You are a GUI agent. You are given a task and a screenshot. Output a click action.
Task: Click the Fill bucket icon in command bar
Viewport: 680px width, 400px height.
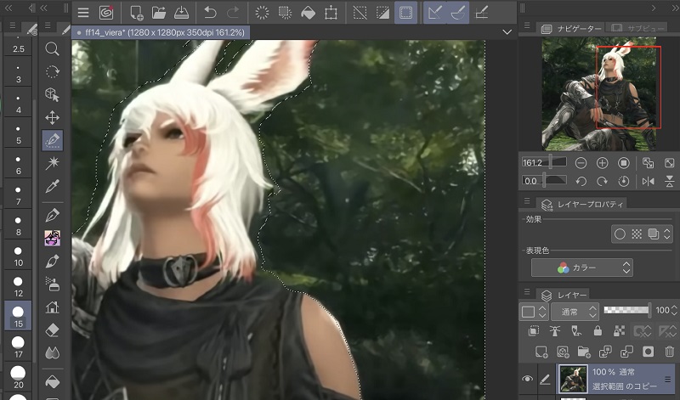[x=308, y=13]
